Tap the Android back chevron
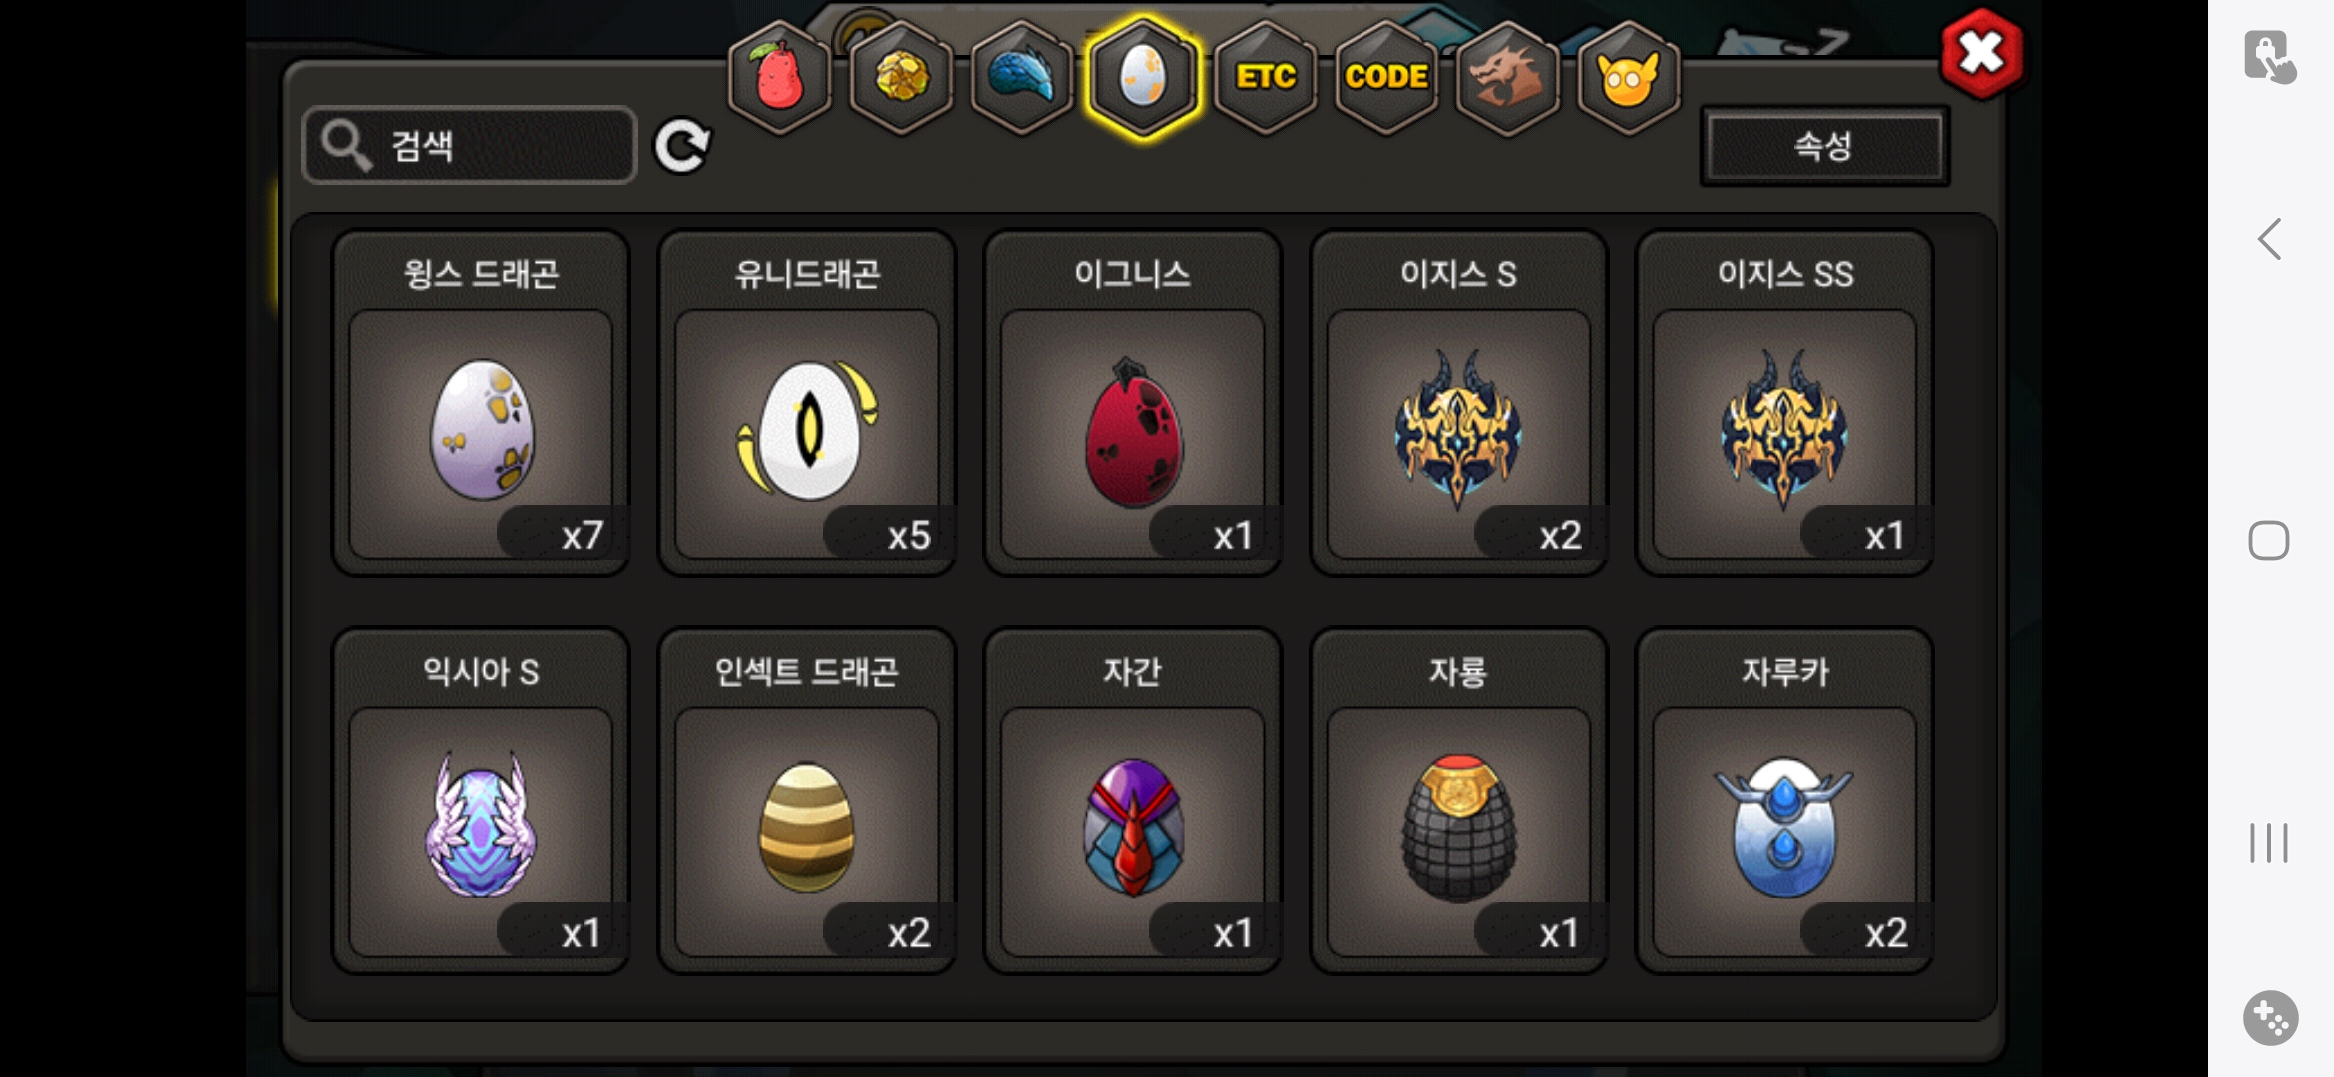Image resolution: width=2334 pixels, height=1077 pixels. point(2270,239)
